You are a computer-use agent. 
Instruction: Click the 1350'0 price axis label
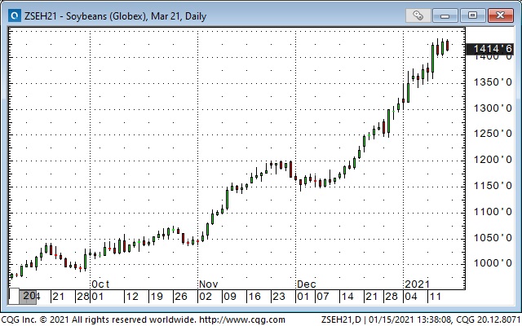click(x=493, y=82)
